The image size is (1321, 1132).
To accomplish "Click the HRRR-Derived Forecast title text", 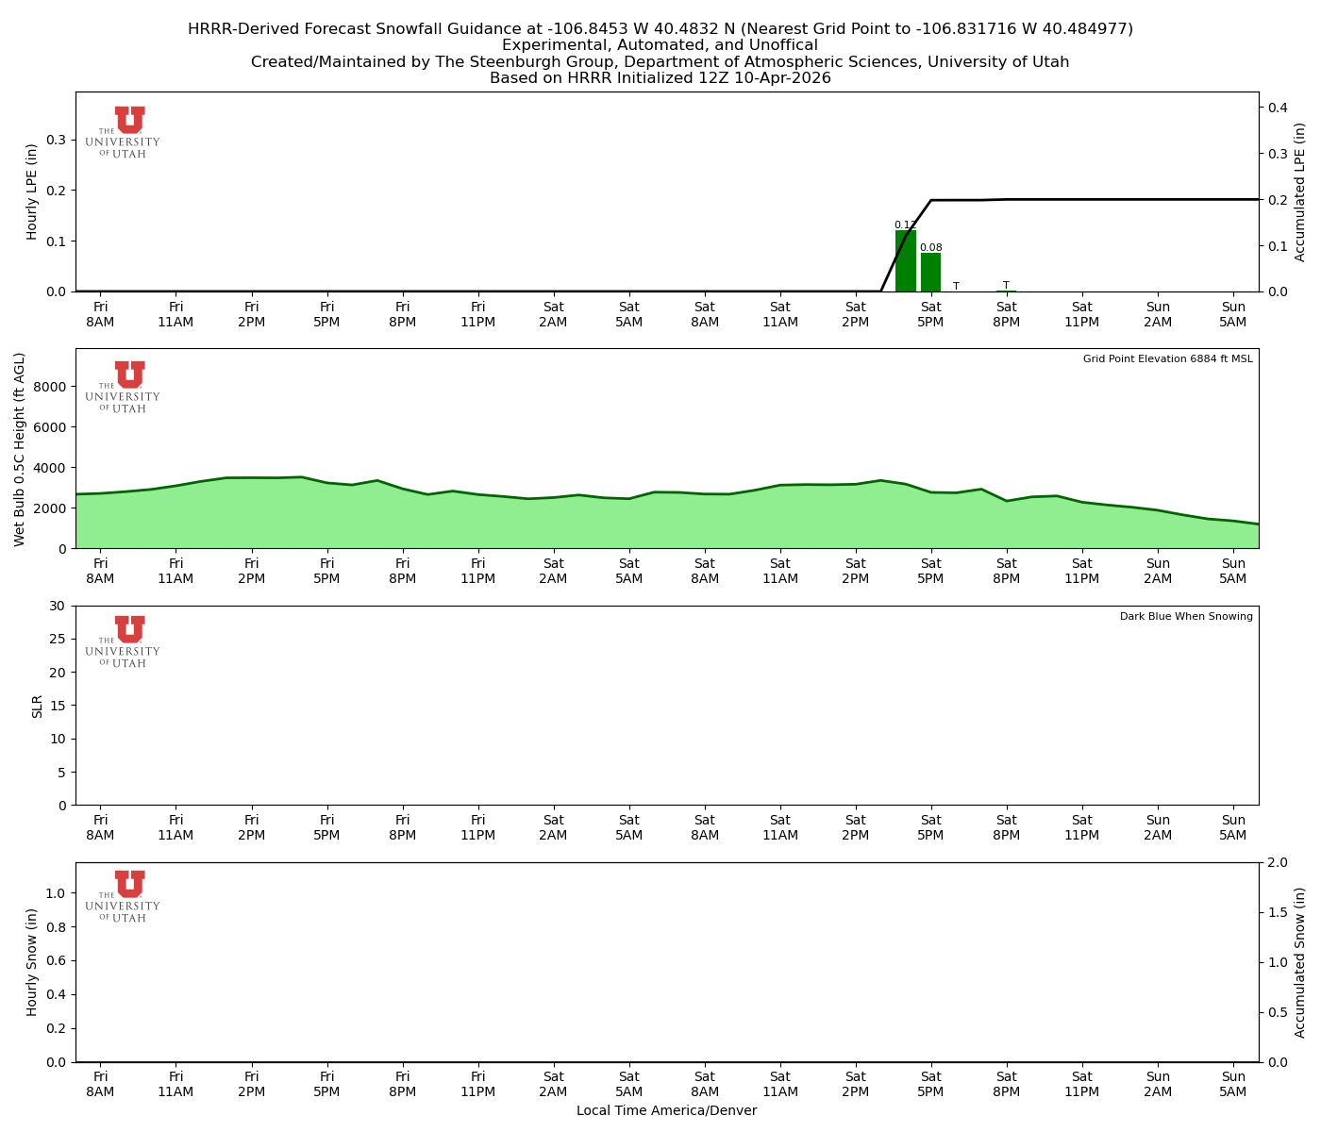I will pos(660,28).
